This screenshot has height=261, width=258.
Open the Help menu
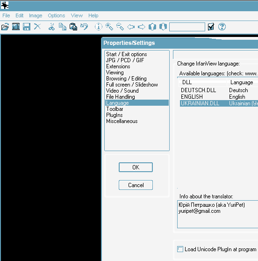(93, 15)
